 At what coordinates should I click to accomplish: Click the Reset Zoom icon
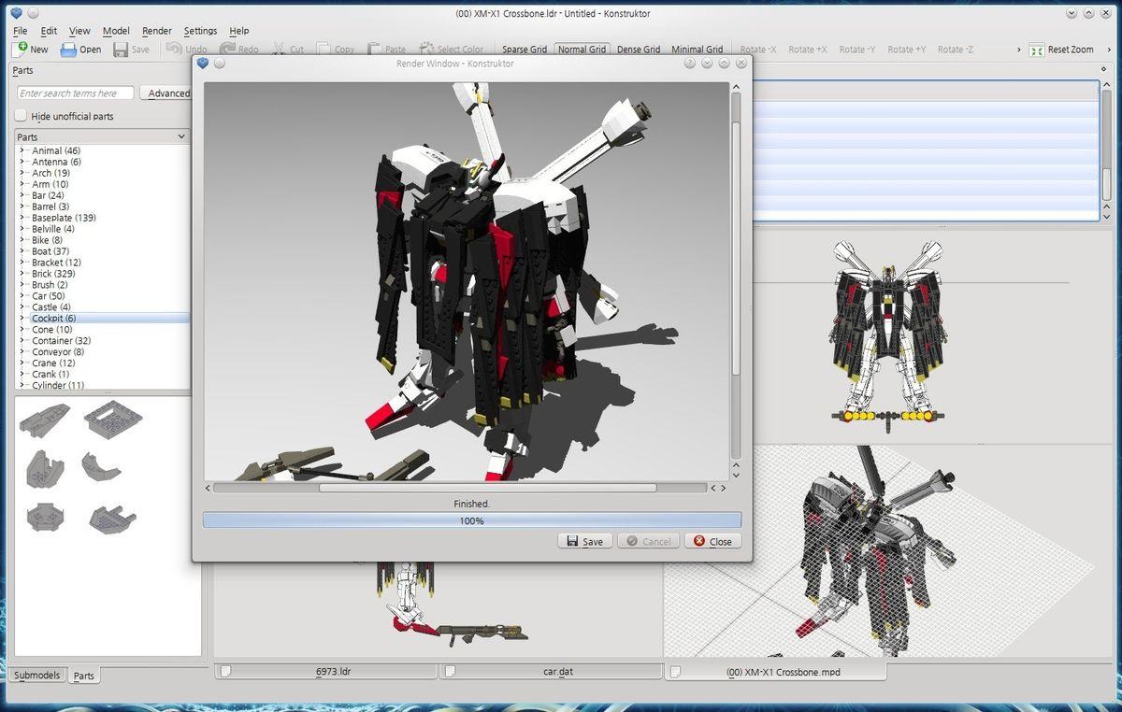[1037, 50]
